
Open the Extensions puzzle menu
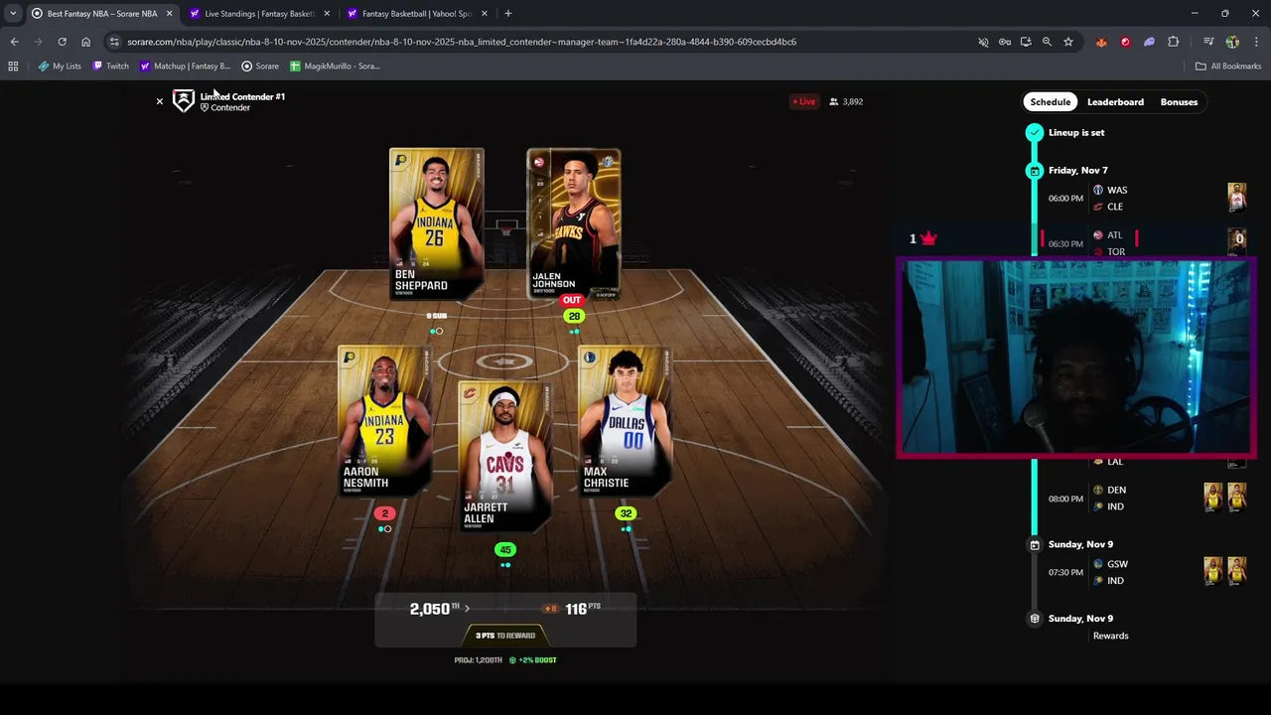click(x=1174, y=42)
